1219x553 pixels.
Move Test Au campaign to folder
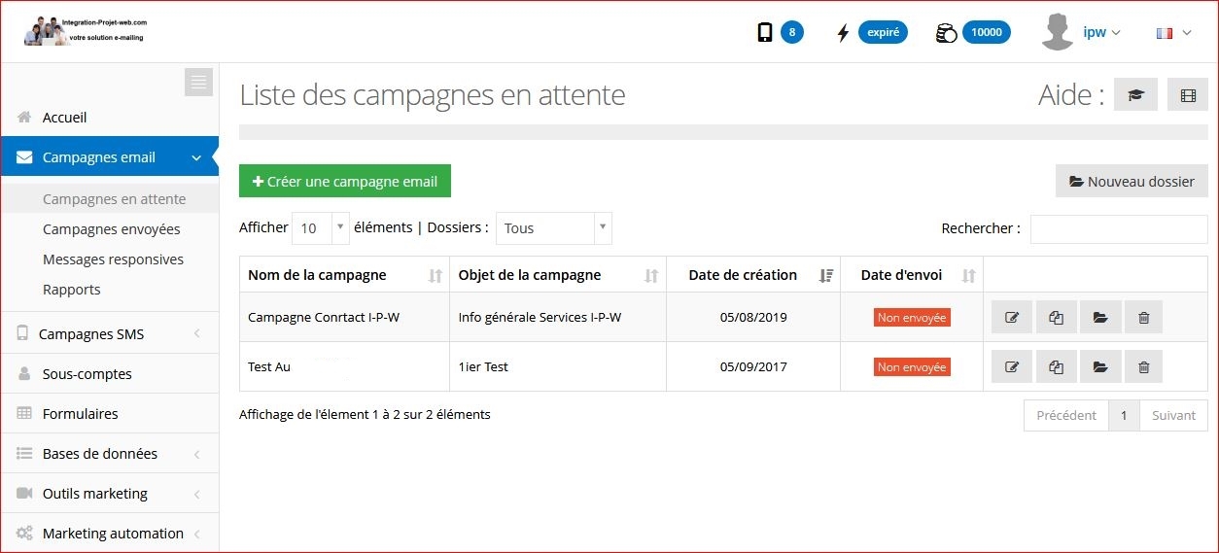(1100, 366)
